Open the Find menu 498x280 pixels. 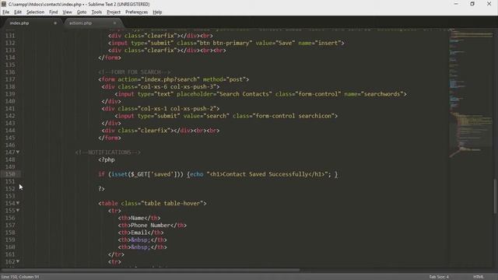54,12
